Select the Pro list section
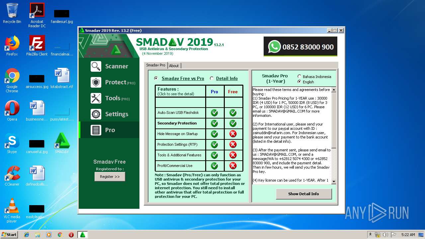 coord(109,130)
